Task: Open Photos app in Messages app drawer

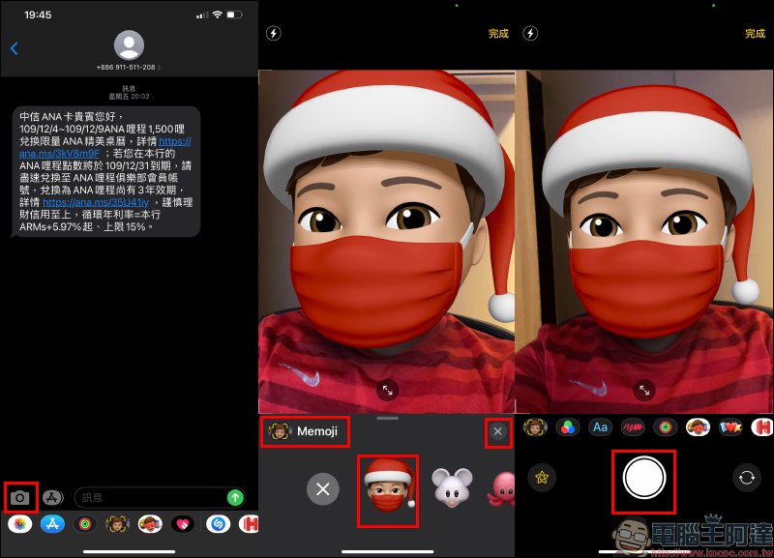Action: 19,524
